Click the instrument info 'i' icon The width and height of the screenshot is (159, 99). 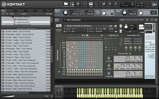pyautogui.click(x=116, y=26)
